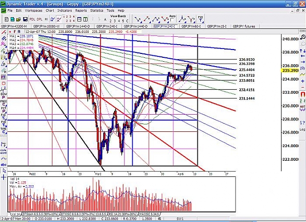The height and width of the screenshot is (222, 306).
Task: Switch to the Vol 14 indicator tab
Action: (16, 214)
